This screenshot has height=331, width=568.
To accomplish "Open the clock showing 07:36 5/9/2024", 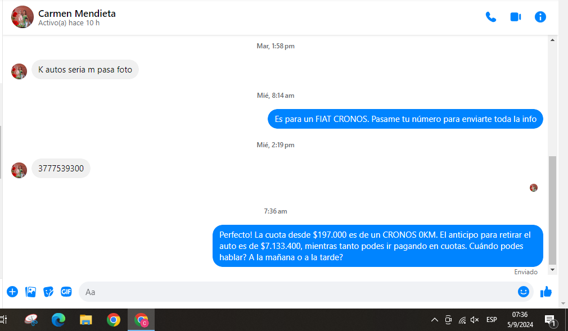I will coord(520,320).
